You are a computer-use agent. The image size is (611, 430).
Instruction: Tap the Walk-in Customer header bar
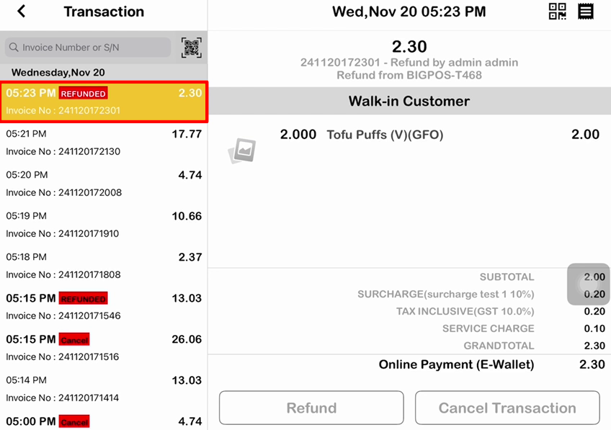pyautogui.click(x=409, y=102)
